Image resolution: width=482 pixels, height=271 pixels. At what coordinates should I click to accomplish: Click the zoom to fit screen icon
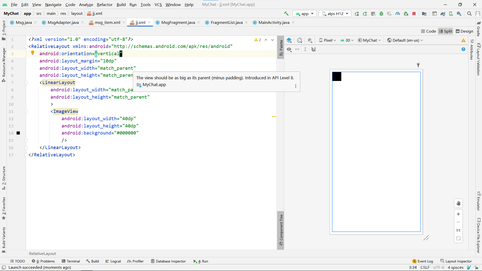458,238
